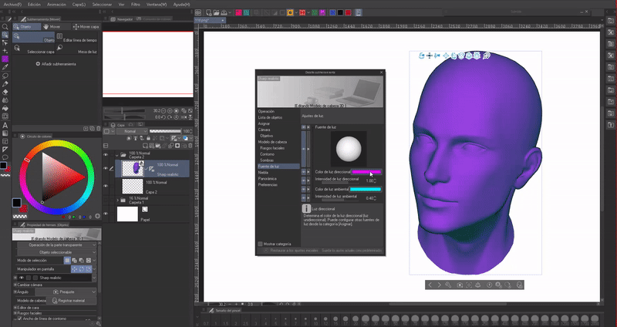Open the Filtro menu
The image size is (617, 327).
coord(137,4)
